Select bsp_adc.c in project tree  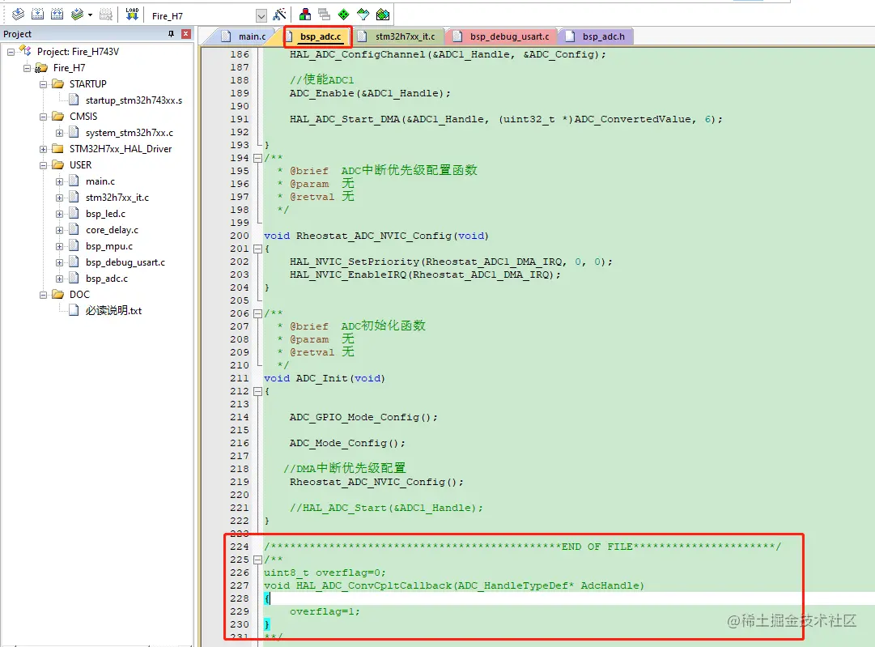(107, 279)
